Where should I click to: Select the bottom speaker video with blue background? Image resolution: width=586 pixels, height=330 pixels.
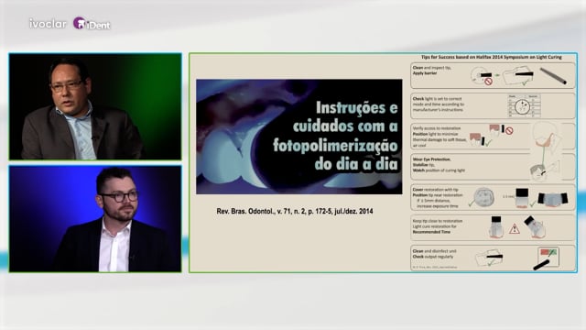(x=95, y=219)
